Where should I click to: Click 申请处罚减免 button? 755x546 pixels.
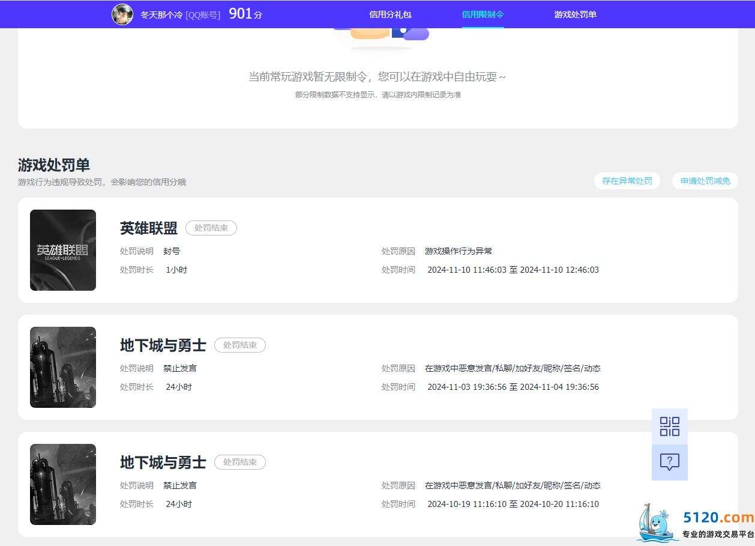click(705, 181)
